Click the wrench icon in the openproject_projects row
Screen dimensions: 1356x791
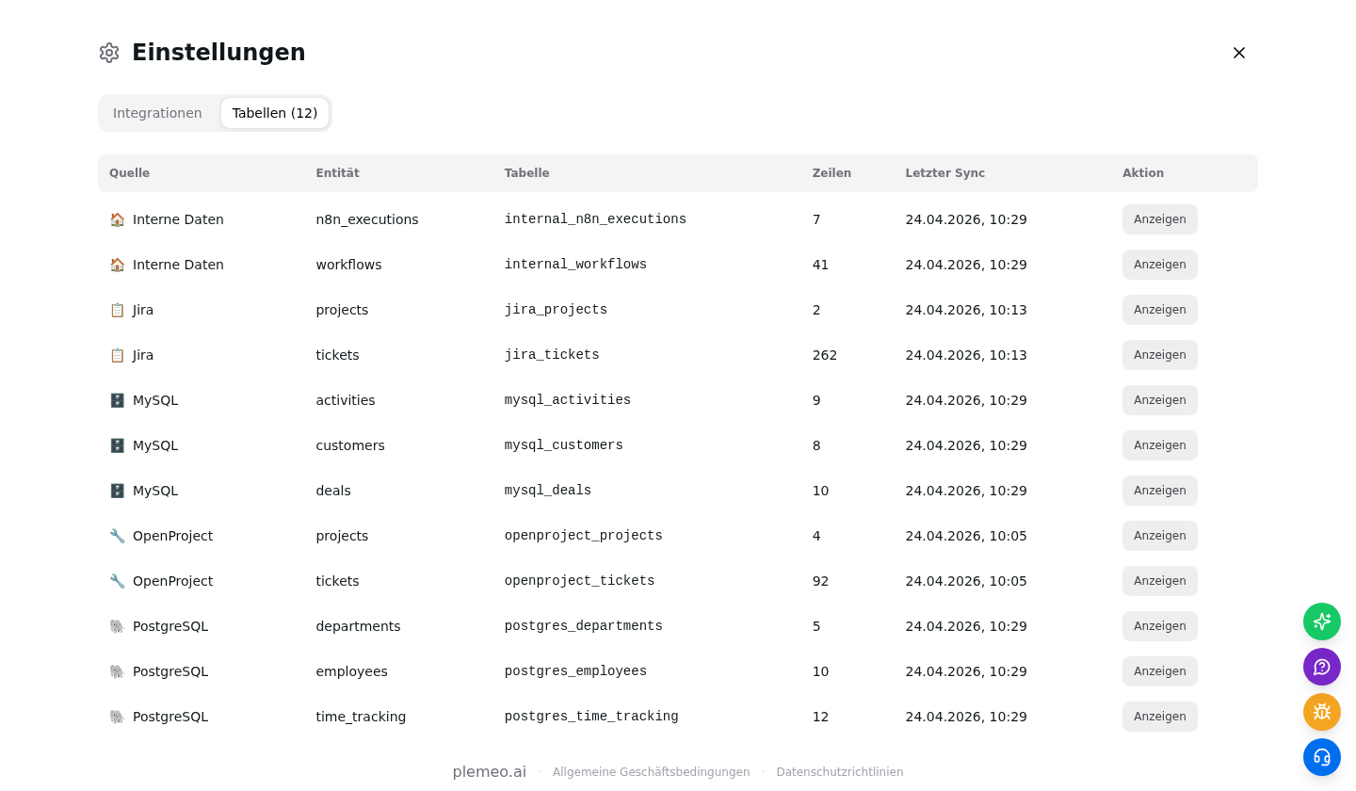pyautogui.click(x=117, y=536)
